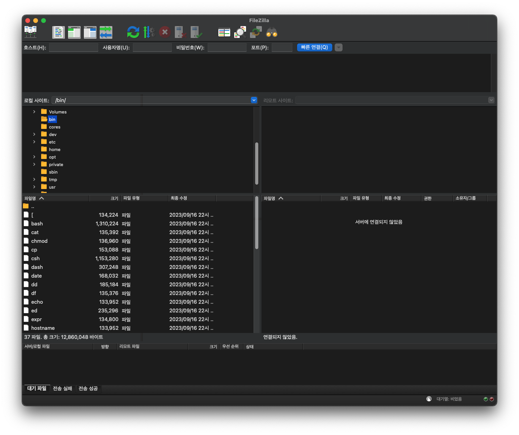Screen dimensions: 519x435
Task: Expand the etc folder tree node
Action: click(x=34, y=142)
